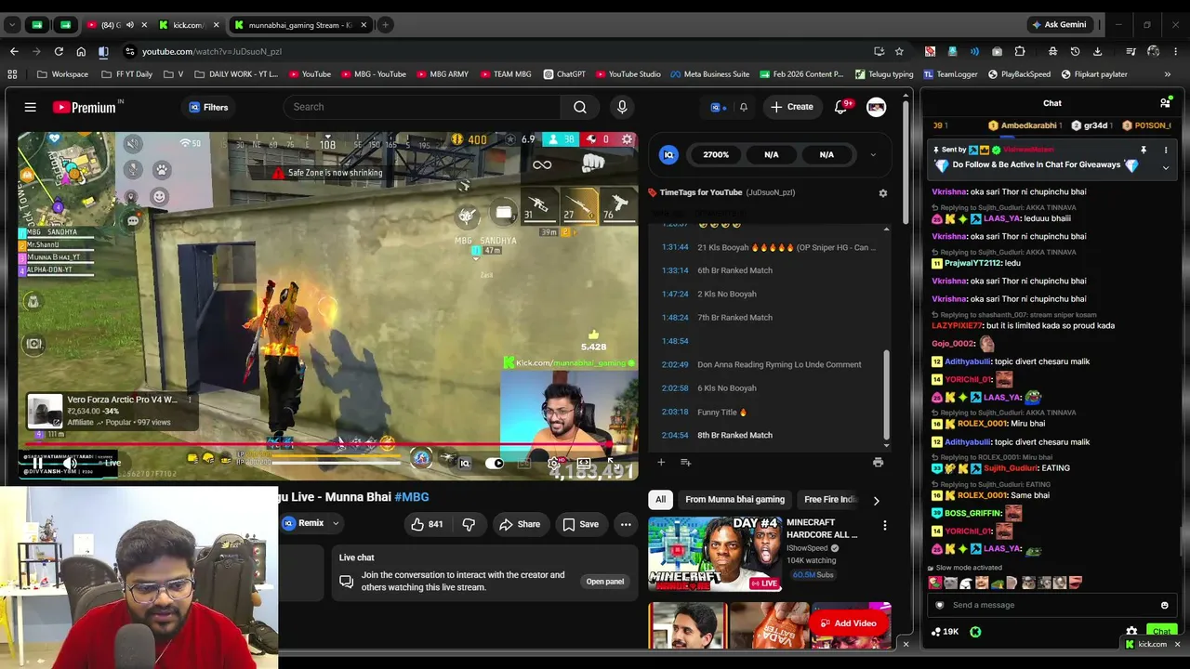Select the All filter chip
This screenshot has width=1190, height=669.
660,500
